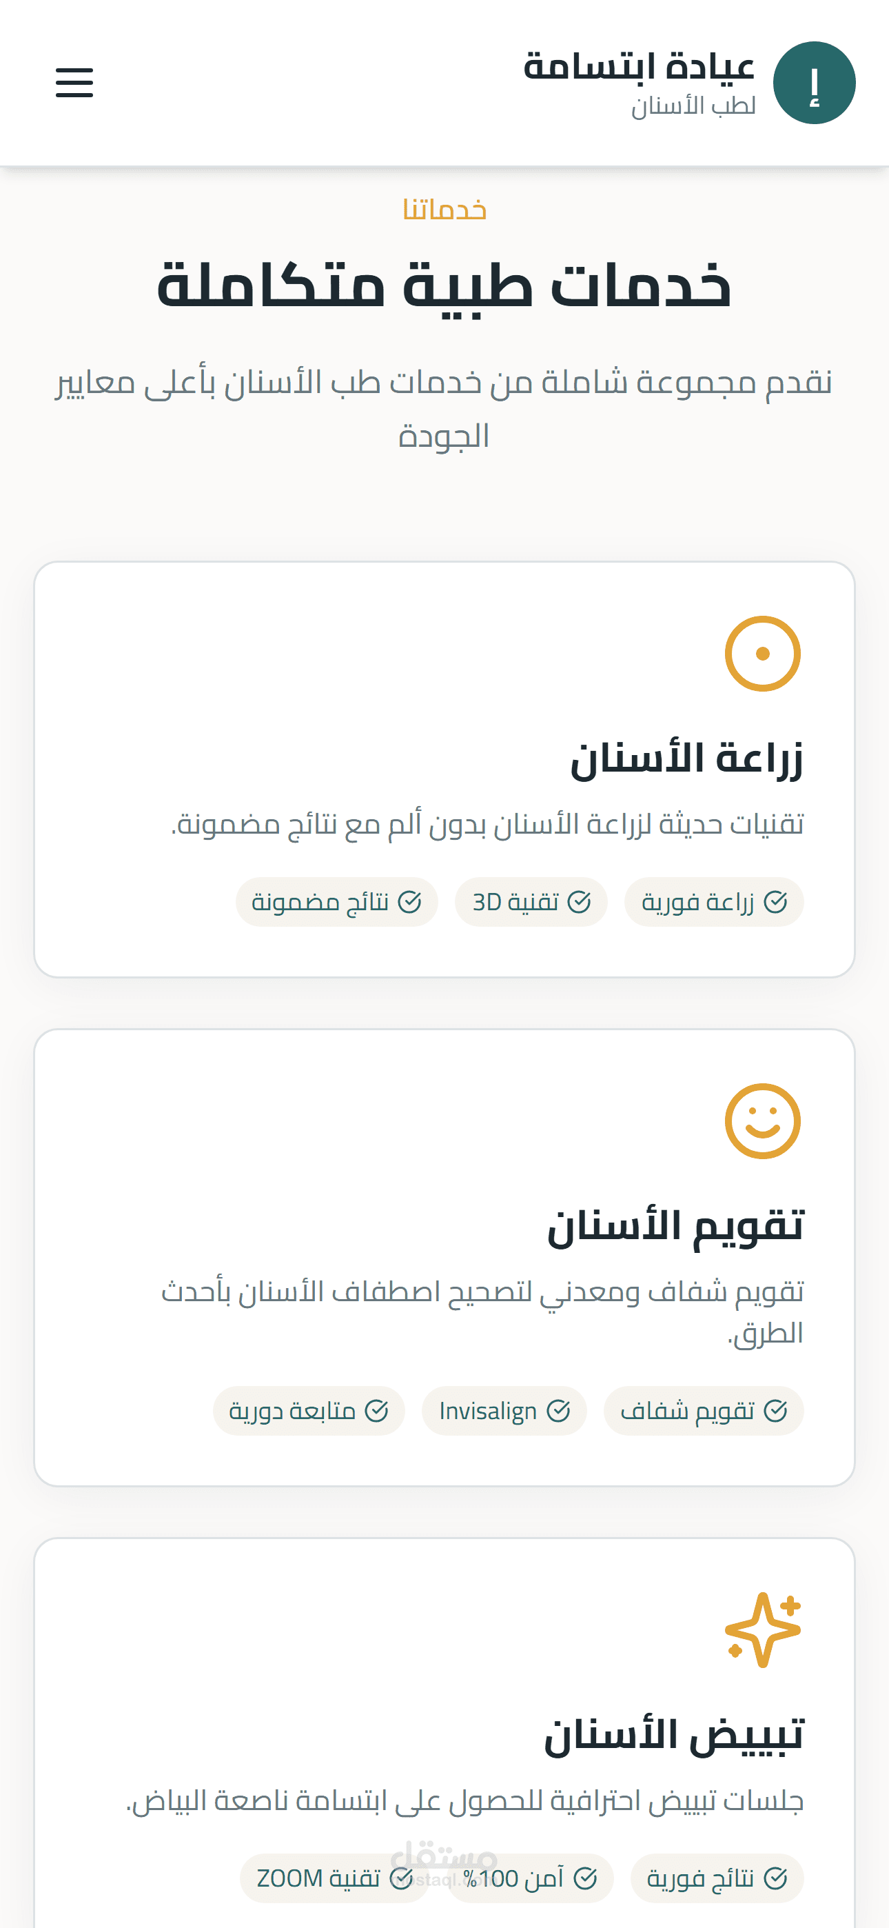The height and width of the screenshot is (1928, 889).
Task: Select the آمن 100% feature tag
Action: 530,1878
